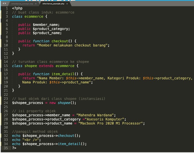Click comment '//panggil method objek'

click(35, 132)
